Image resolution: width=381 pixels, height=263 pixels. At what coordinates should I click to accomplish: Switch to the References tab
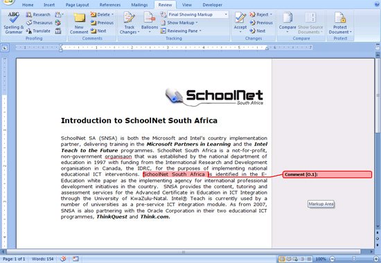[110, 5]
